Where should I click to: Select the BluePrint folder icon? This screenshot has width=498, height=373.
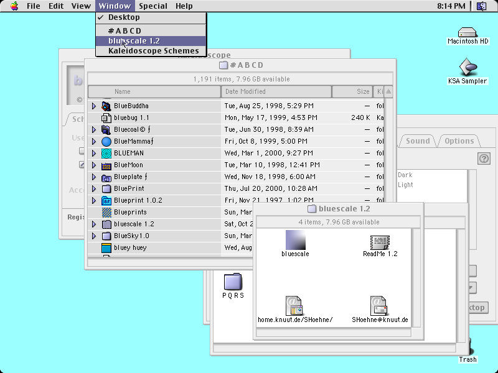106,189
